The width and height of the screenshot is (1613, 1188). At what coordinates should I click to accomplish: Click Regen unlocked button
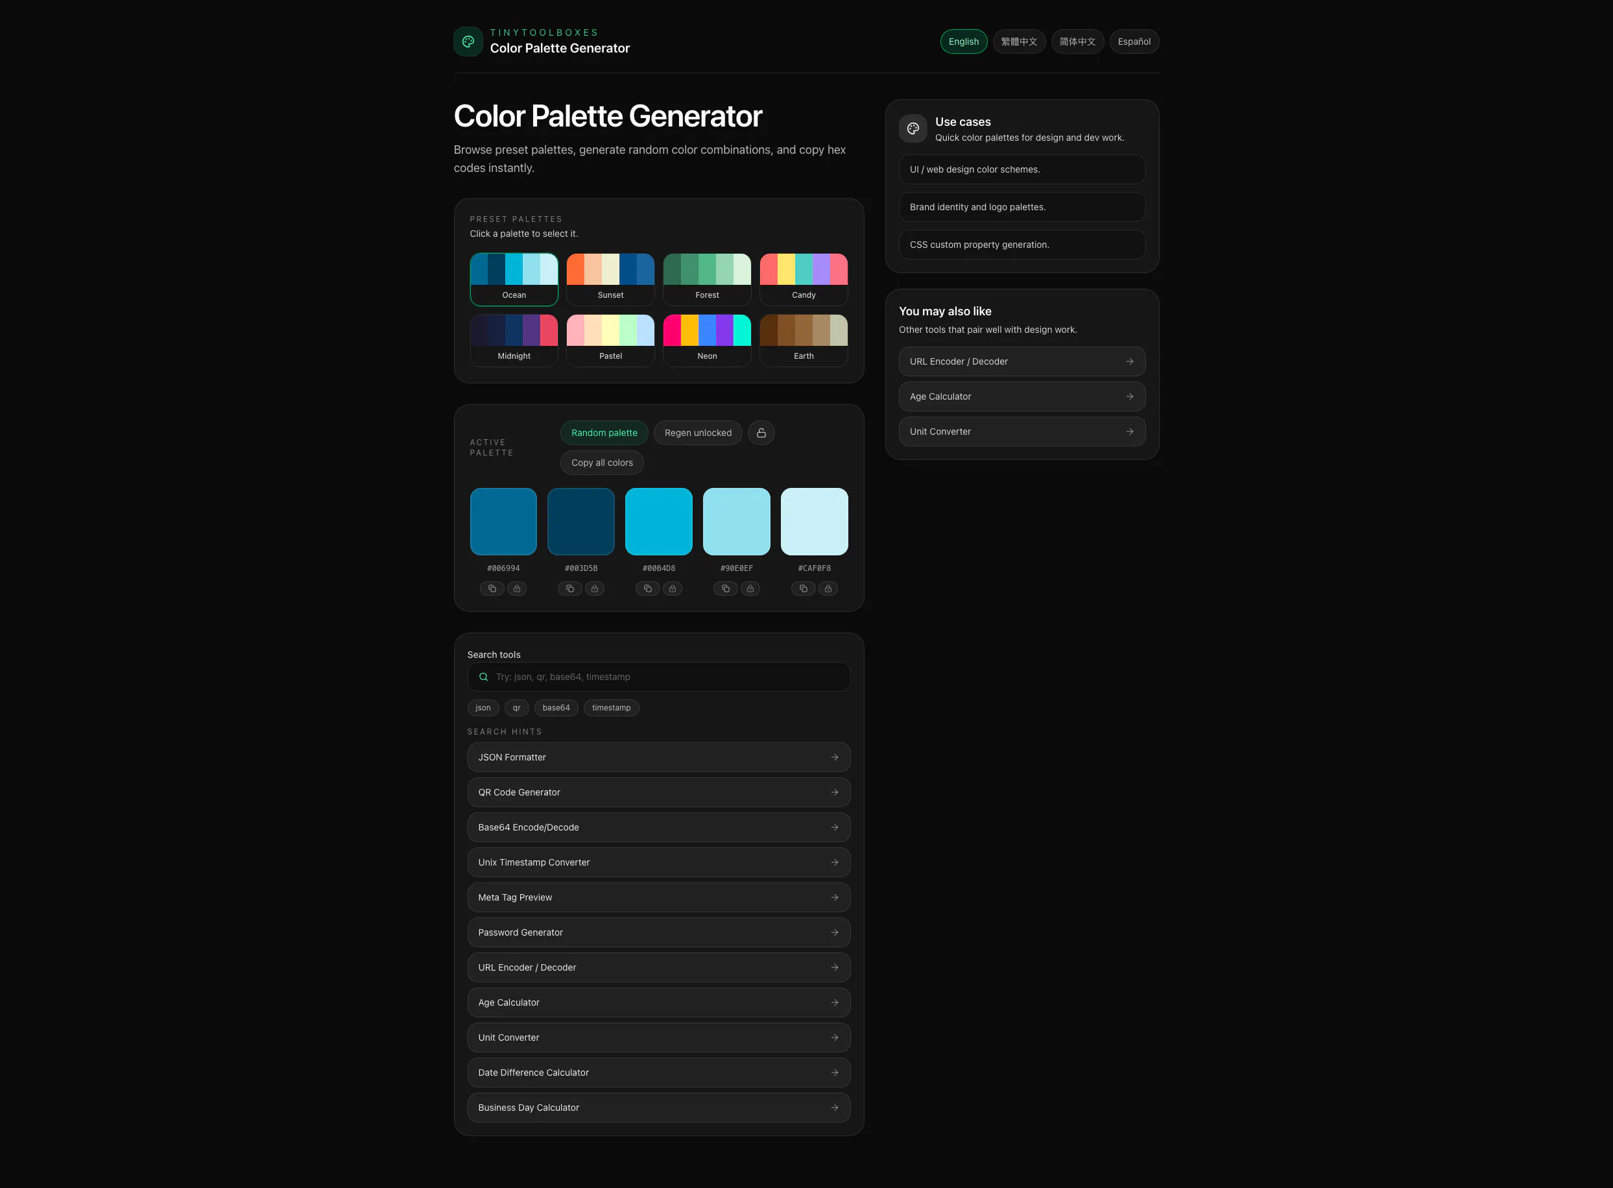698,433
